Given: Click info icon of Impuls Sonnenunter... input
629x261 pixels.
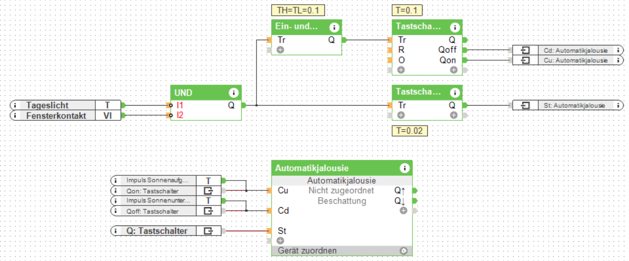Looking at the screenshot, I should (116, 201).
